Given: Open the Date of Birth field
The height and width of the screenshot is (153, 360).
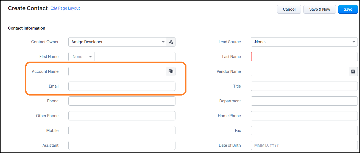Looking at the screenshot, I should tap(304, 145).
